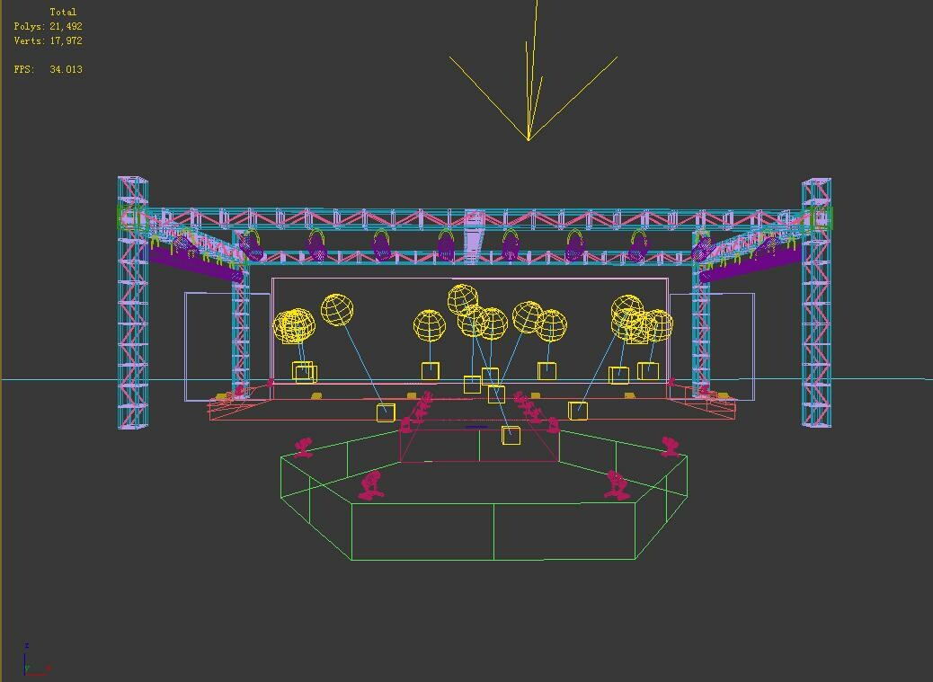Select the yellow target box in the audience pit

(509, 438)
